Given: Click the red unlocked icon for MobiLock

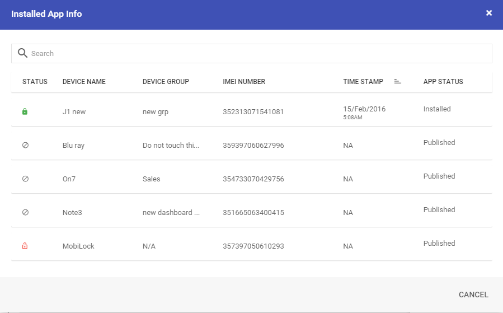Looking at the screenshot, I should tap(25, 246).
